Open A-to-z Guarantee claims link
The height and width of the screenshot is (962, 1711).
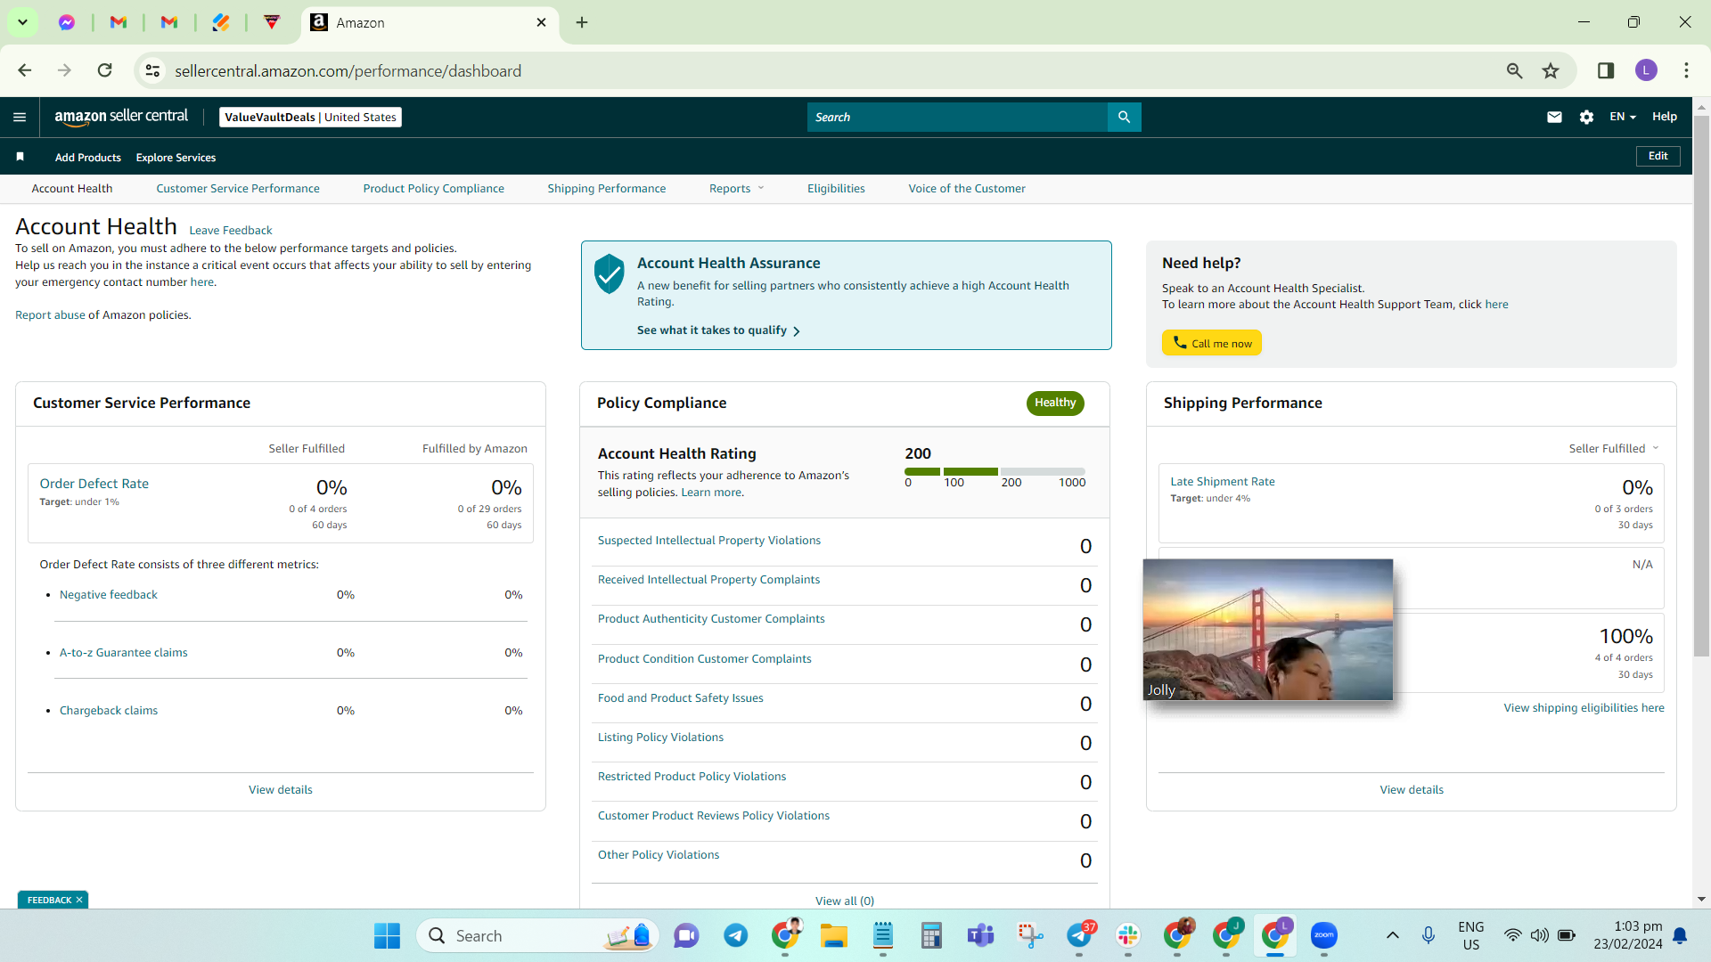coord(124,652)
